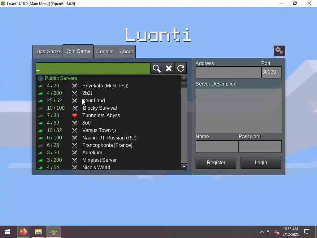Image resolution: width=317 pixels, height=238 pixels.
Task: Select the Versus Town server
Action: click(108, 130)
